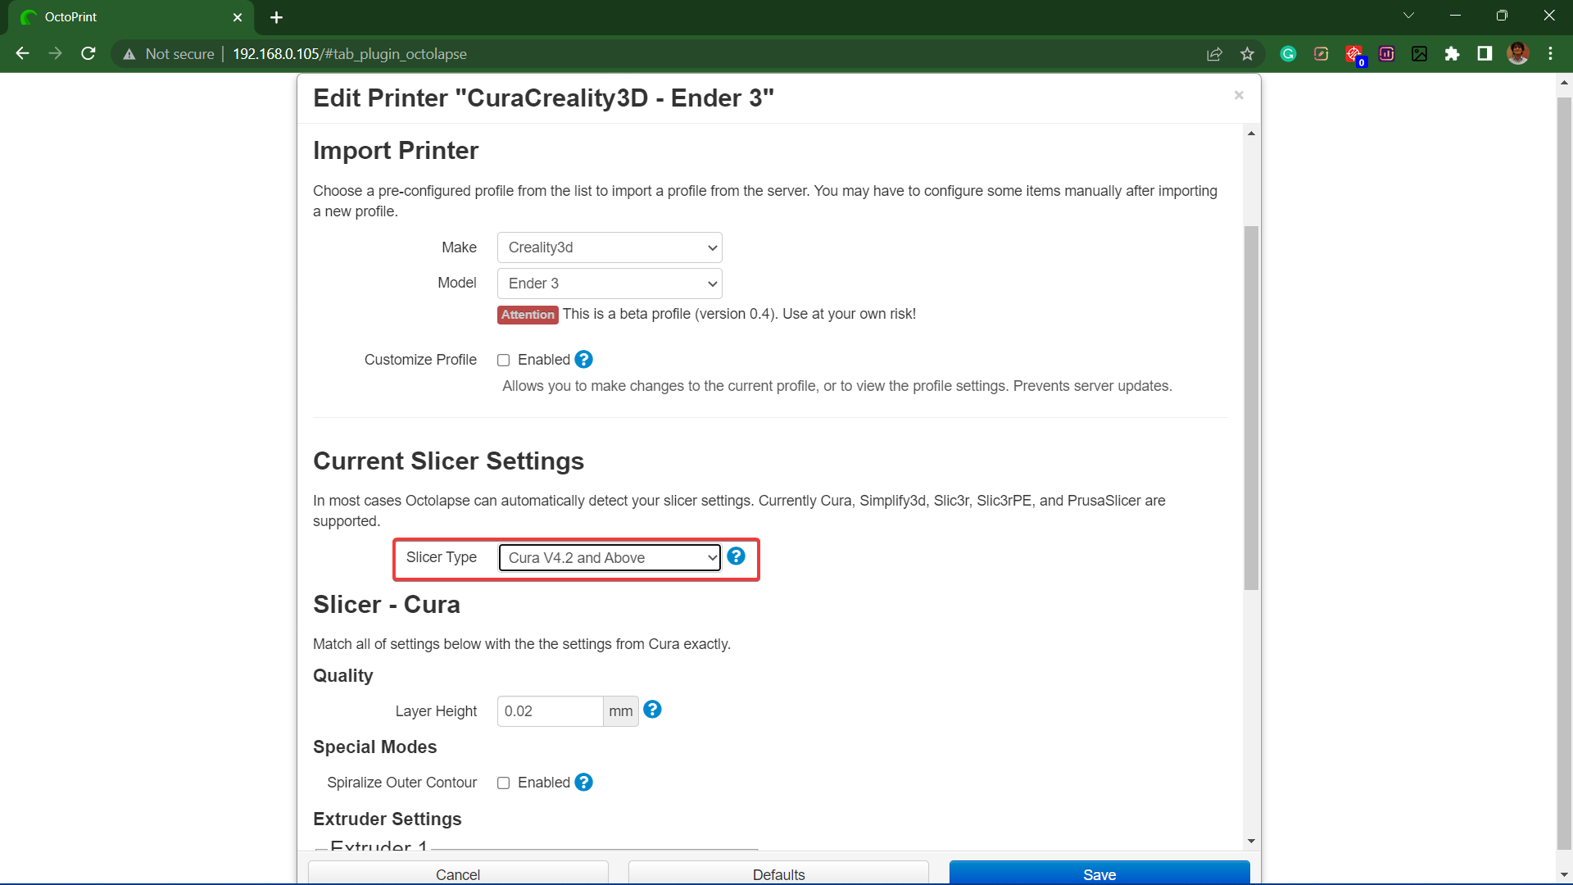Click the Extruder Settings heading
Screen dimensions: 1573x885
(388, 819)
